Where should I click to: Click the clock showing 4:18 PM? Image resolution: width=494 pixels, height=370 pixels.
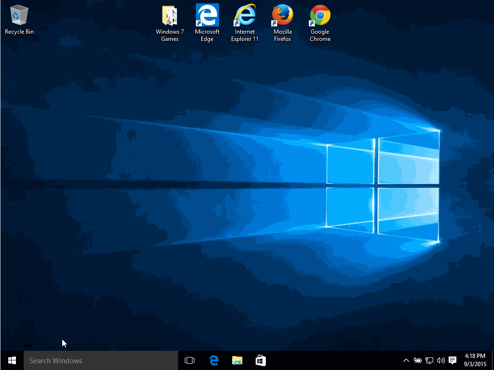(x=475, y=360)
